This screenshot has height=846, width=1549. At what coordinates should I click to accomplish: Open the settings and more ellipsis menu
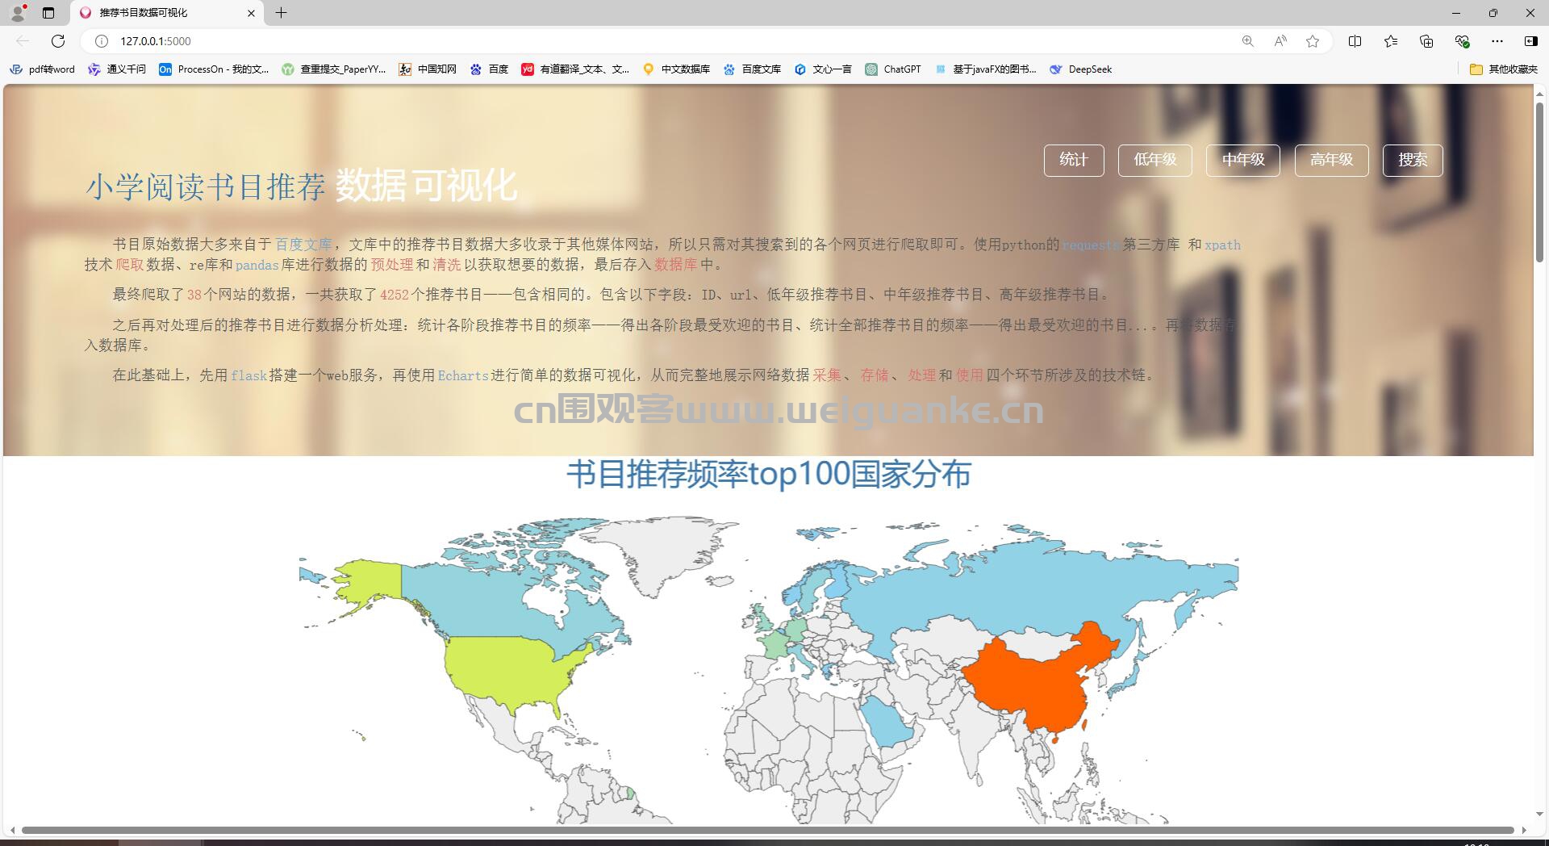(1497, 41)
